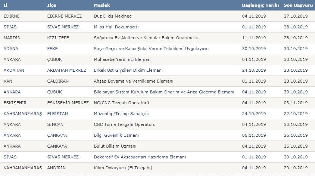Open the Milas Halı Dokumacısı course link

116,27
